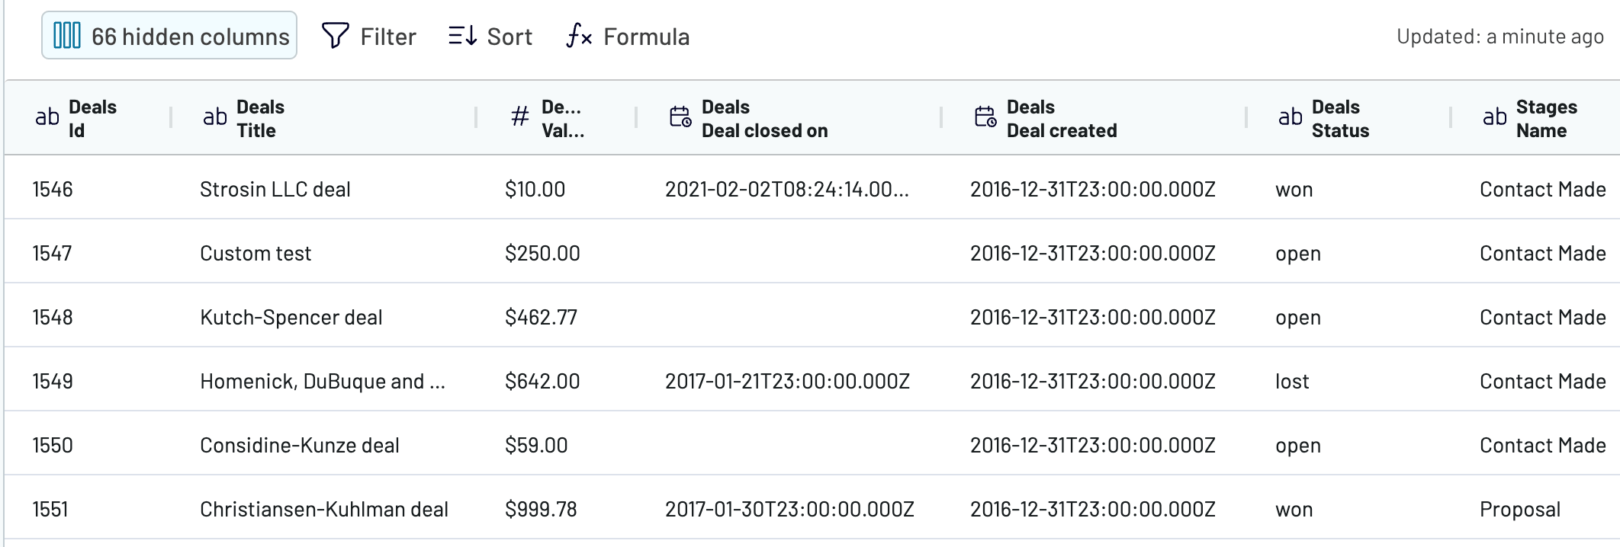This screenshot has width=1620, height=547.
Task: Click the calendar icon on Deal closed on column
Action: click(680, 117)
